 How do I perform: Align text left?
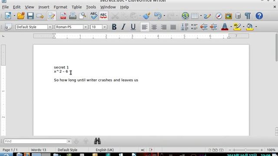145,27
